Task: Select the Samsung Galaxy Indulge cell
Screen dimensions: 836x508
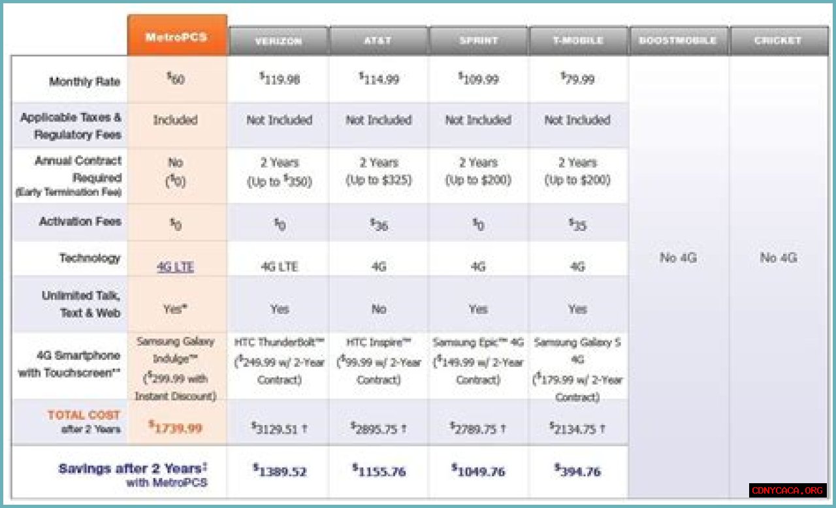Action: [175, 369]
